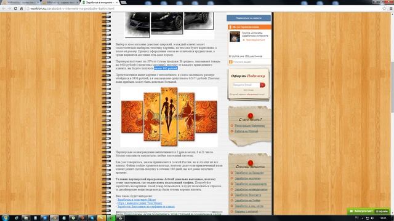
Task: Open the Chrome menu
Action: [391, 9]
